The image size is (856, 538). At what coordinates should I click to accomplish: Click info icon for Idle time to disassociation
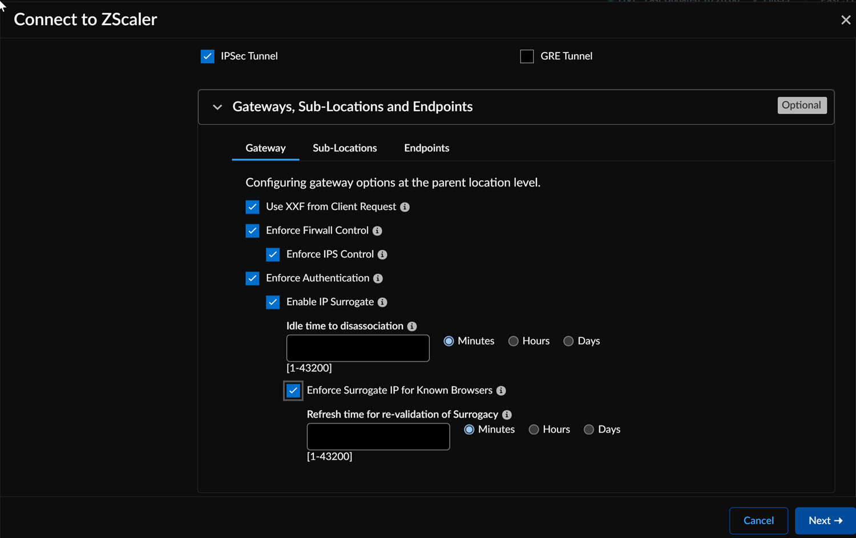click(412, 326)
